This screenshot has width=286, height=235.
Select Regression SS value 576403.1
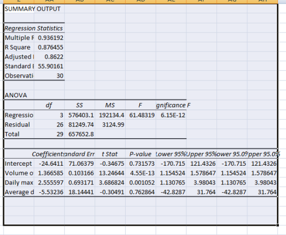[80, 115]
